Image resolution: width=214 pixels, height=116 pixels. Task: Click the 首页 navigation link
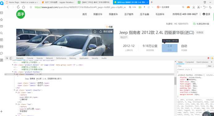point(85,14)
